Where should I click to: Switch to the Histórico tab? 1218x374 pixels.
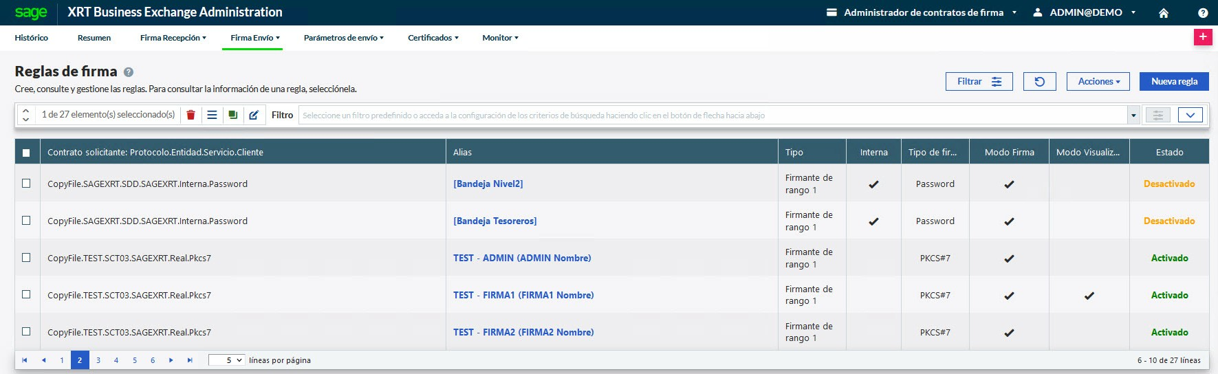pos(32,38)
